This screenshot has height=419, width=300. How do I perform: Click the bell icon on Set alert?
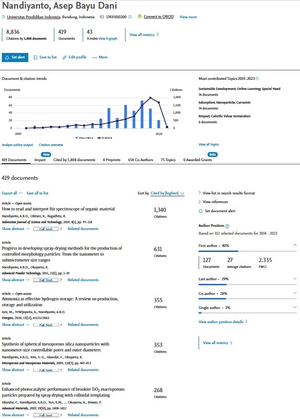click(7, 58)
